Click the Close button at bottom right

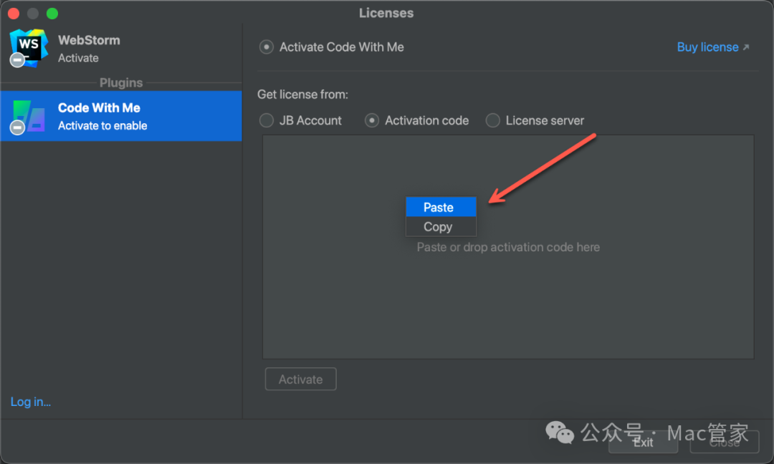pos(724,442)
